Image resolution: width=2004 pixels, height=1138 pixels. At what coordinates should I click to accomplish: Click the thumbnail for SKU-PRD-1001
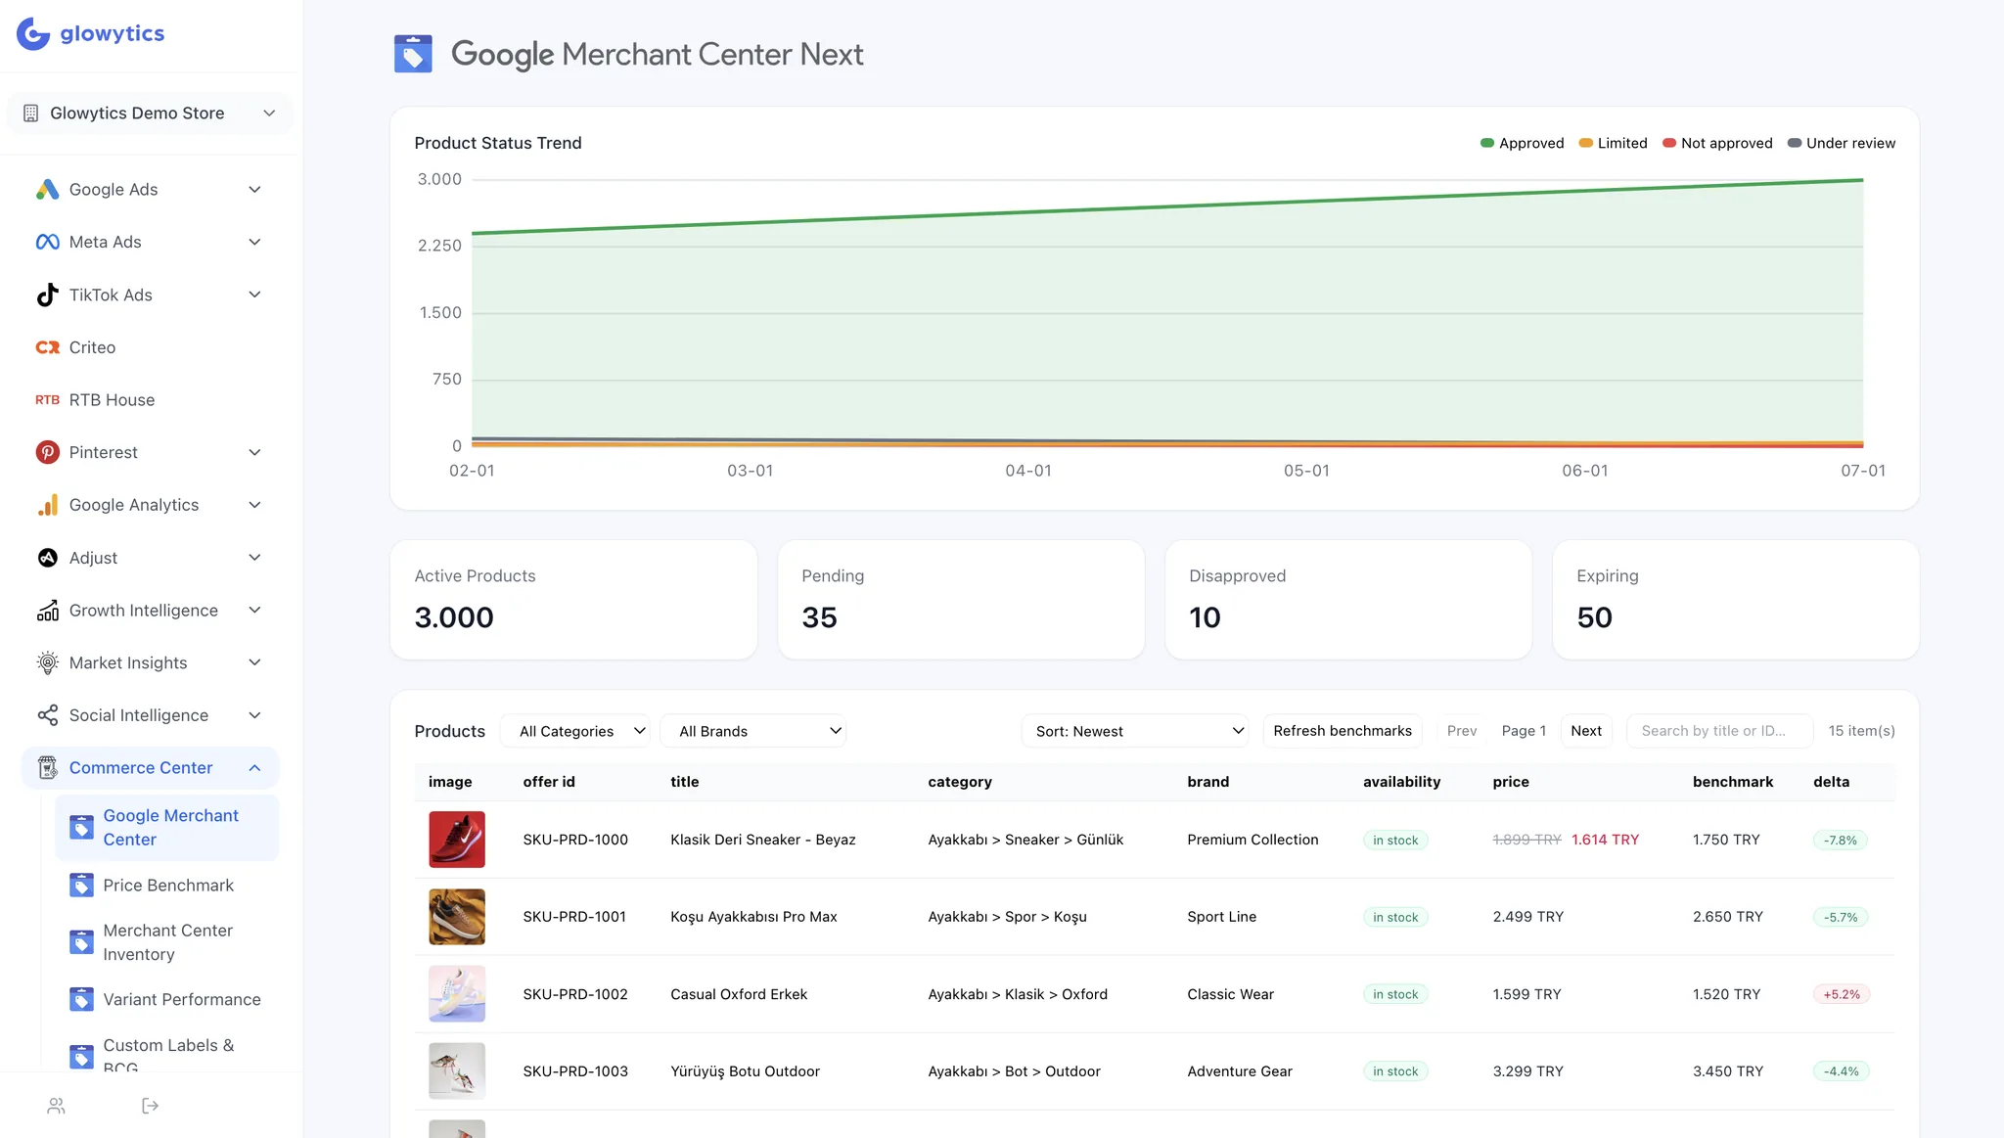457,917
